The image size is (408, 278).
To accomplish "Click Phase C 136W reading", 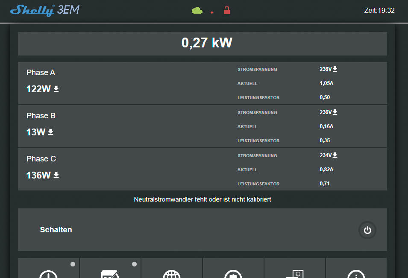I will pos(38,175).
